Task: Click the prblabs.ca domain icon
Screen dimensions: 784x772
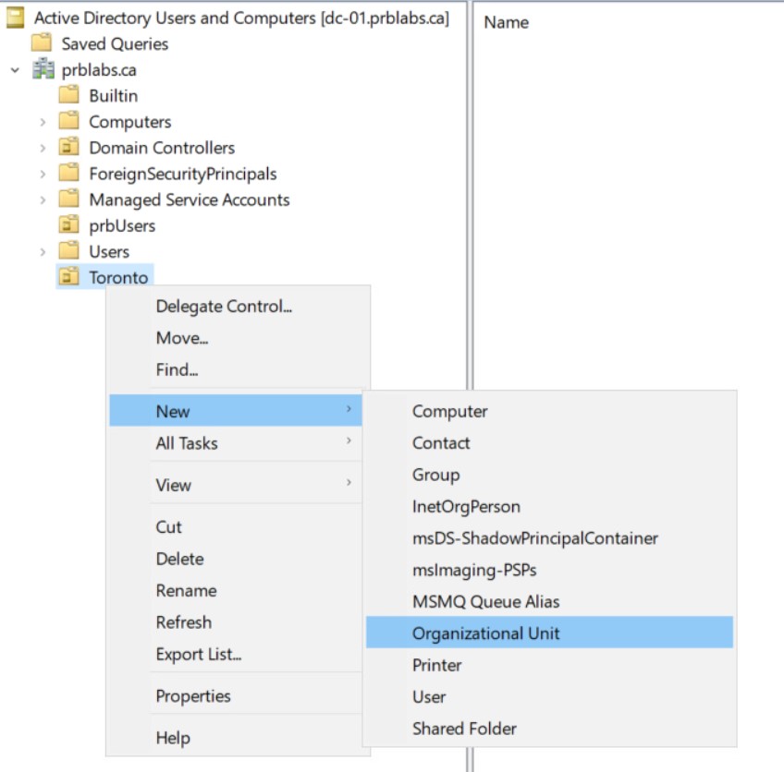Action: click(43, 70)
